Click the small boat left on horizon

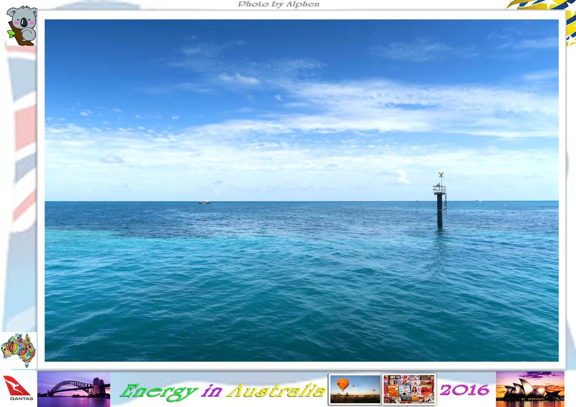pos(205,202)
